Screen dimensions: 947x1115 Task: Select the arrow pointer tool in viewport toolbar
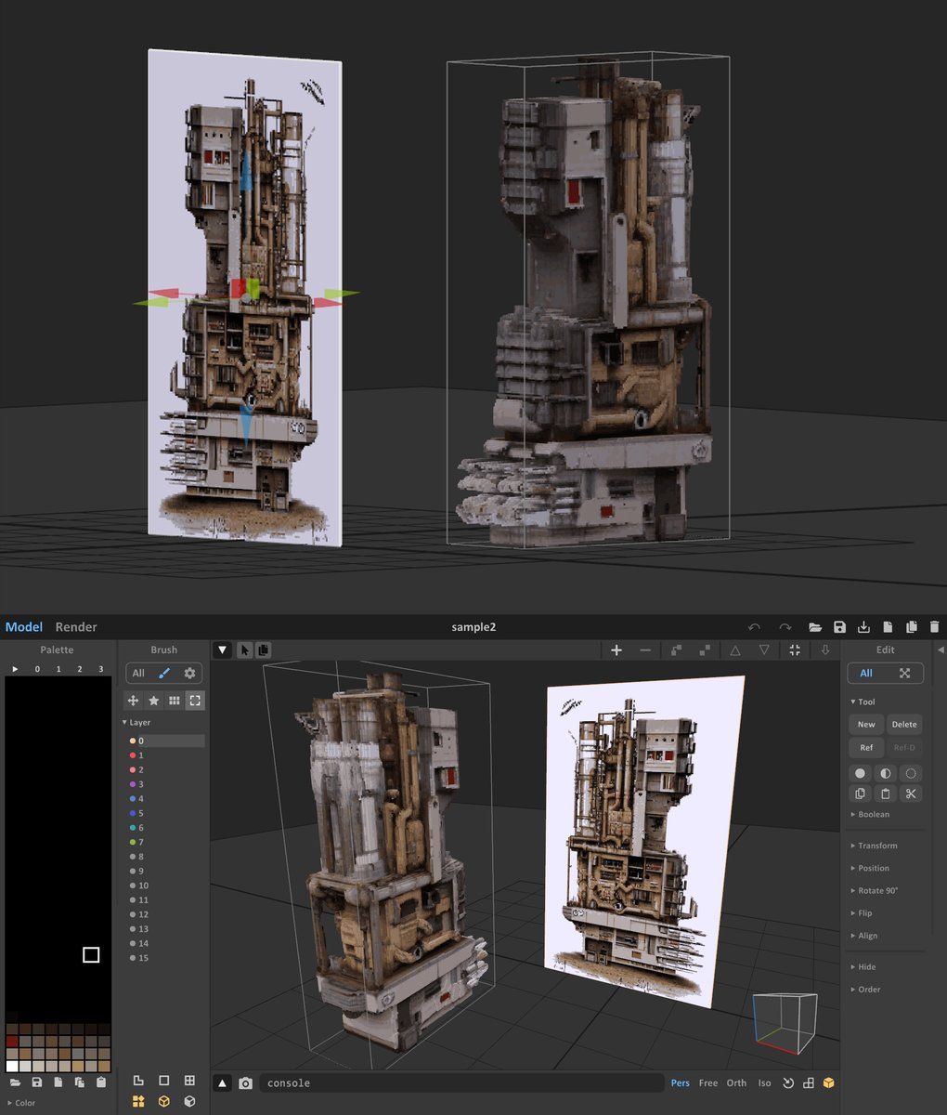(245, 649)
